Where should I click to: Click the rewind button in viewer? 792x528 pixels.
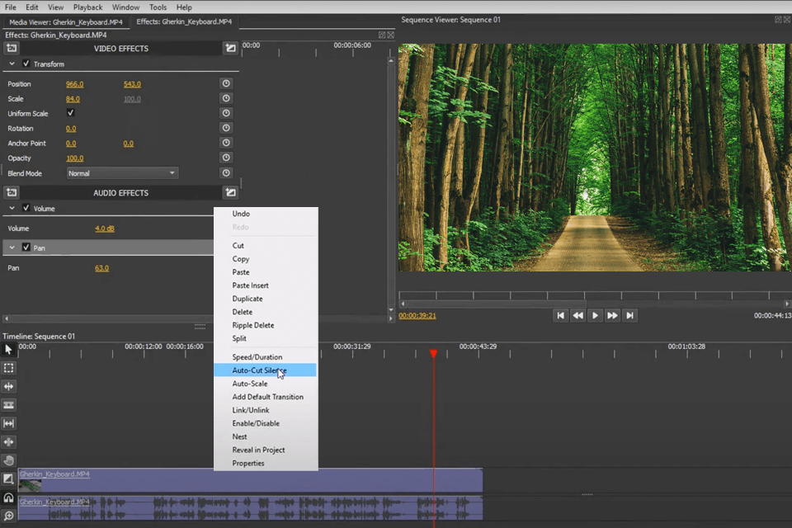coord(577,315)
